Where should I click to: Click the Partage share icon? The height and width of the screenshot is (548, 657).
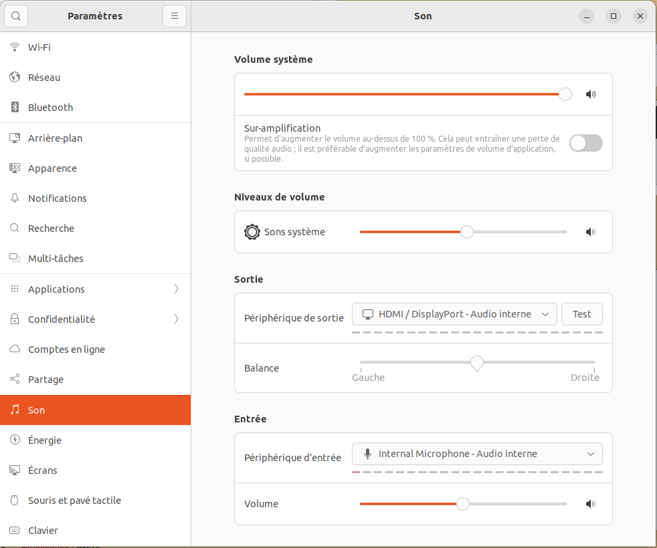click(15, 379)
